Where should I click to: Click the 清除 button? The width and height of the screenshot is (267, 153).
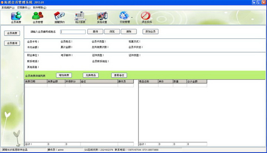[x=129, y=31]
